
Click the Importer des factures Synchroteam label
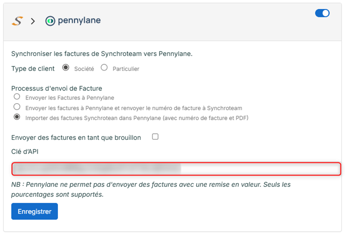pos(137,118)
